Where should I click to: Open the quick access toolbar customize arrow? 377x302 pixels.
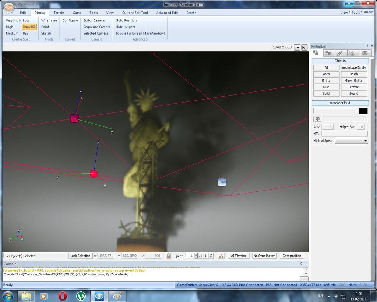pyautogui.click(x=42, y=5)
